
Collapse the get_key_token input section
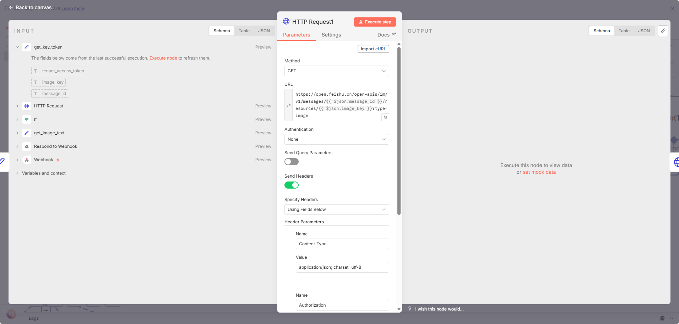[x=17, y=47]
